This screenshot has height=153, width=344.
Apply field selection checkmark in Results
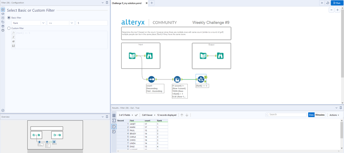coord(136,115)
